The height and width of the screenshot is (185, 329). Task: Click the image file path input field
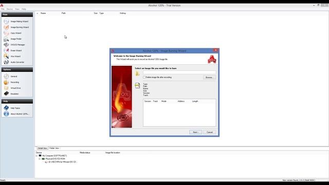179,72
